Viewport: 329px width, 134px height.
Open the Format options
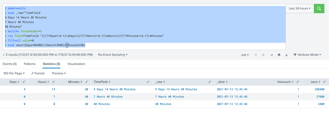tap(38, 73)
